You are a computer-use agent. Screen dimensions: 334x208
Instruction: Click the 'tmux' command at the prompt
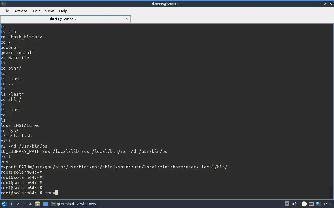[50, 193]
